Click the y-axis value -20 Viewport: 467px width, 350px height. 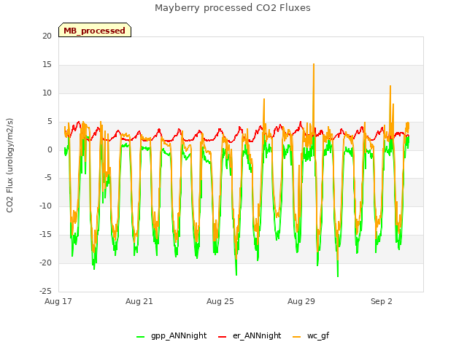46,262
